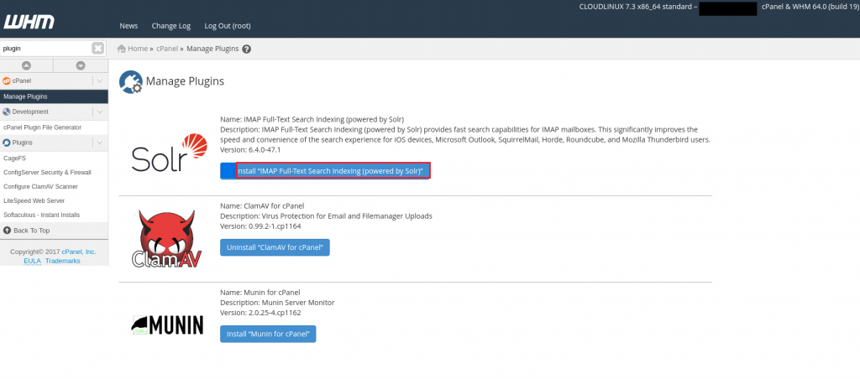Image resolution: width=860 pixels, height=379 pixels.
Task: Click the sidebar expand-all down arrow
Action: (x=81, y=65)
